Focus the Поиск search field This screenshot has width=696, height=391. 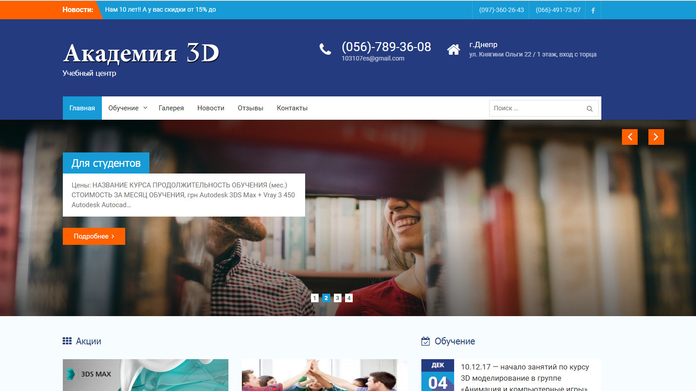[x=536, y=109]
